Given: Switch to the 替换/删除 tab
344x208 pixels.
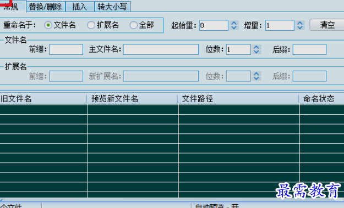Looking at the screenshot, I should (46, 7).
